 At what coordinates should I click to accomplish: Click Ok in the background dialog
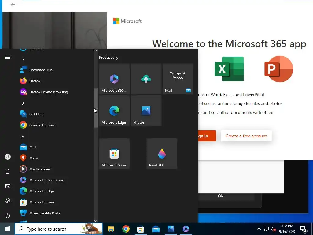[221, 196]
